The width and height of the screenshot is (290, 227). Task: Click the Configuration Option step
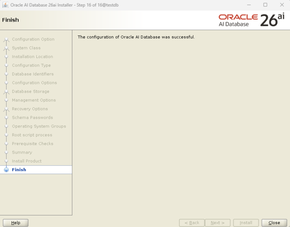click(33, 39)
